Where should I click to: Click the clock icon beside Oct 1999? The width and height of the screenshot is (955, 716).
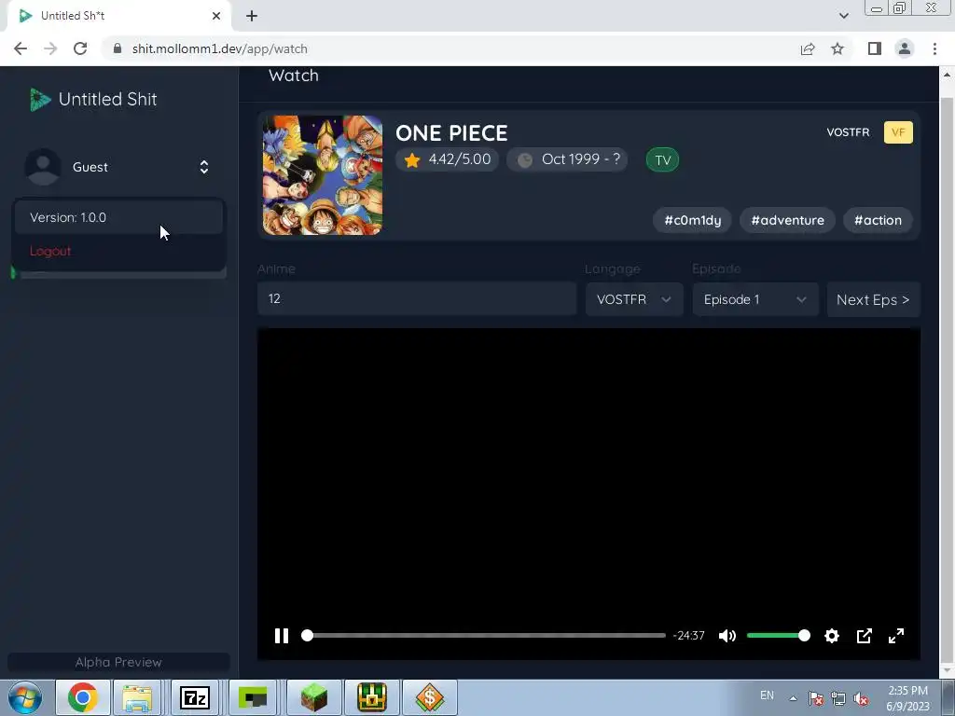click(x=525, y=160)
